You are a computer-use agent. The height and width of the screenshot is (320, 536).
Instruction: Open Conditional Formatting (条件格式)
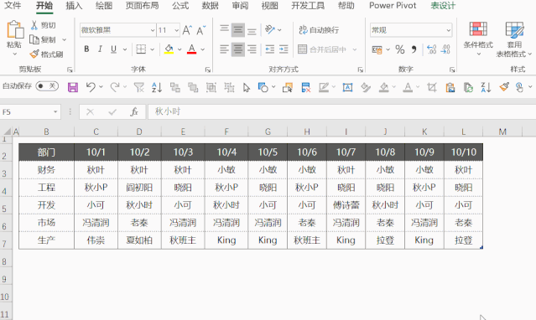point(478,39)
